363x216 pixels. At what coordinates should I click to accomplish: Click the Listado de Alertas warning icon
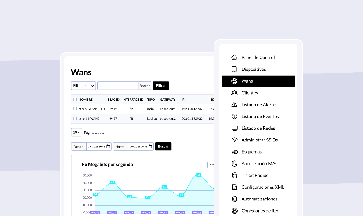click(x=234, y=105)
